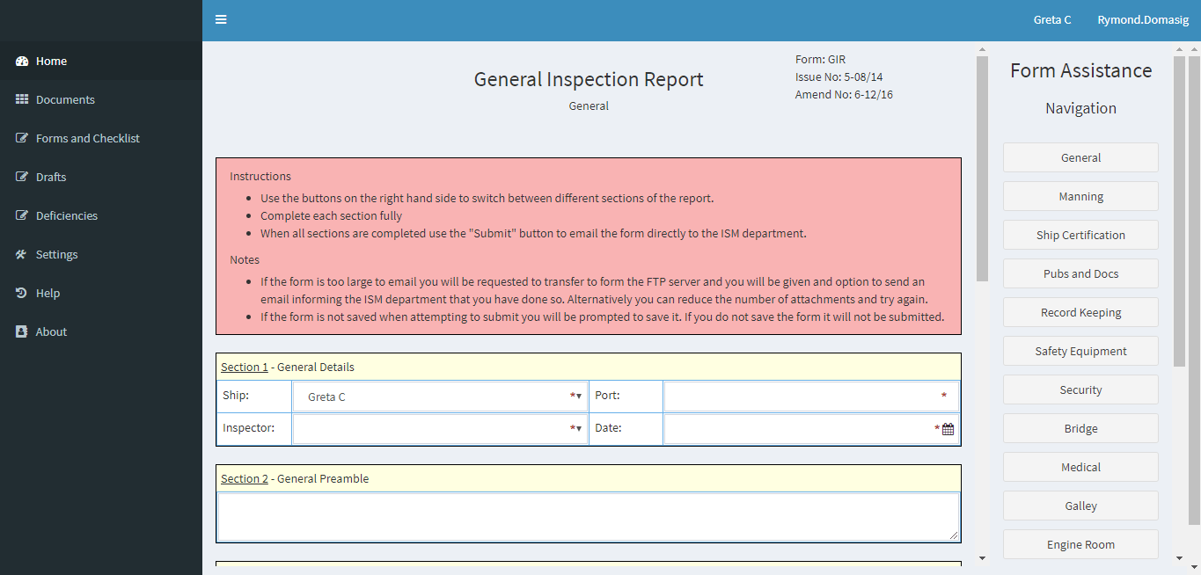
Task: Click the Deficiencies edit icon
Action: click(x=22, y=215)
